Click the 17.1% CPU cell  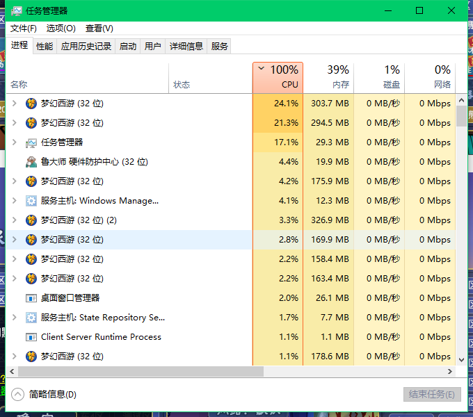(278, 142)
